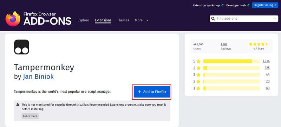Viewport: 281px width, 127px height.
Task: Click the Developer Hub external link icon
Action: 248,5
